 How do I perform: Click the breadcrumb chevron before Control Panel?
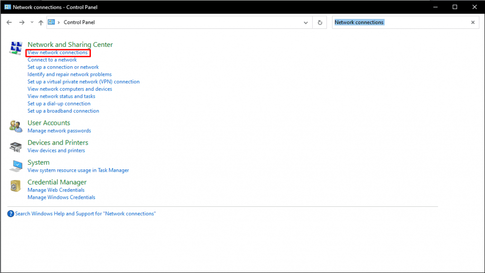(x=59, y=23)
